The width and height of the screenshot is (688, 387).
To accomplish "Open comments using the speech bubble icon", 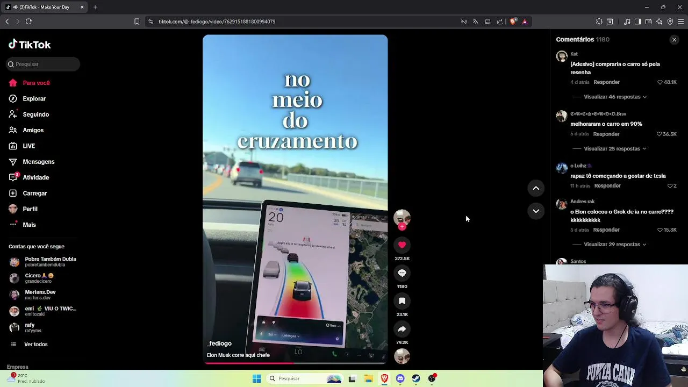I will point(402,273).
